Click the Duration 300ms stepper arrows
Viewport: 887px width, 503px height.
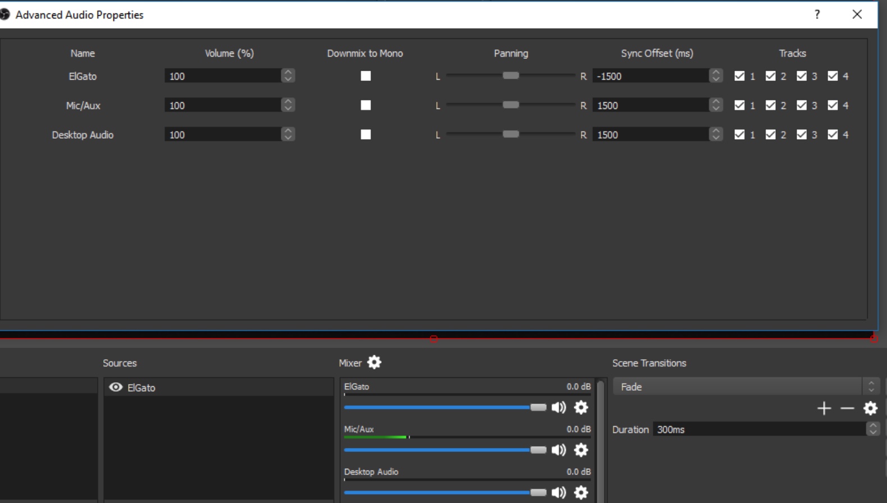(872, 429)
